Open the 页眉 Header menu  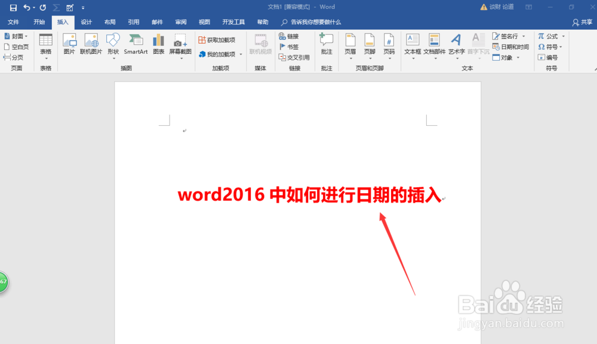pos(350,47)
